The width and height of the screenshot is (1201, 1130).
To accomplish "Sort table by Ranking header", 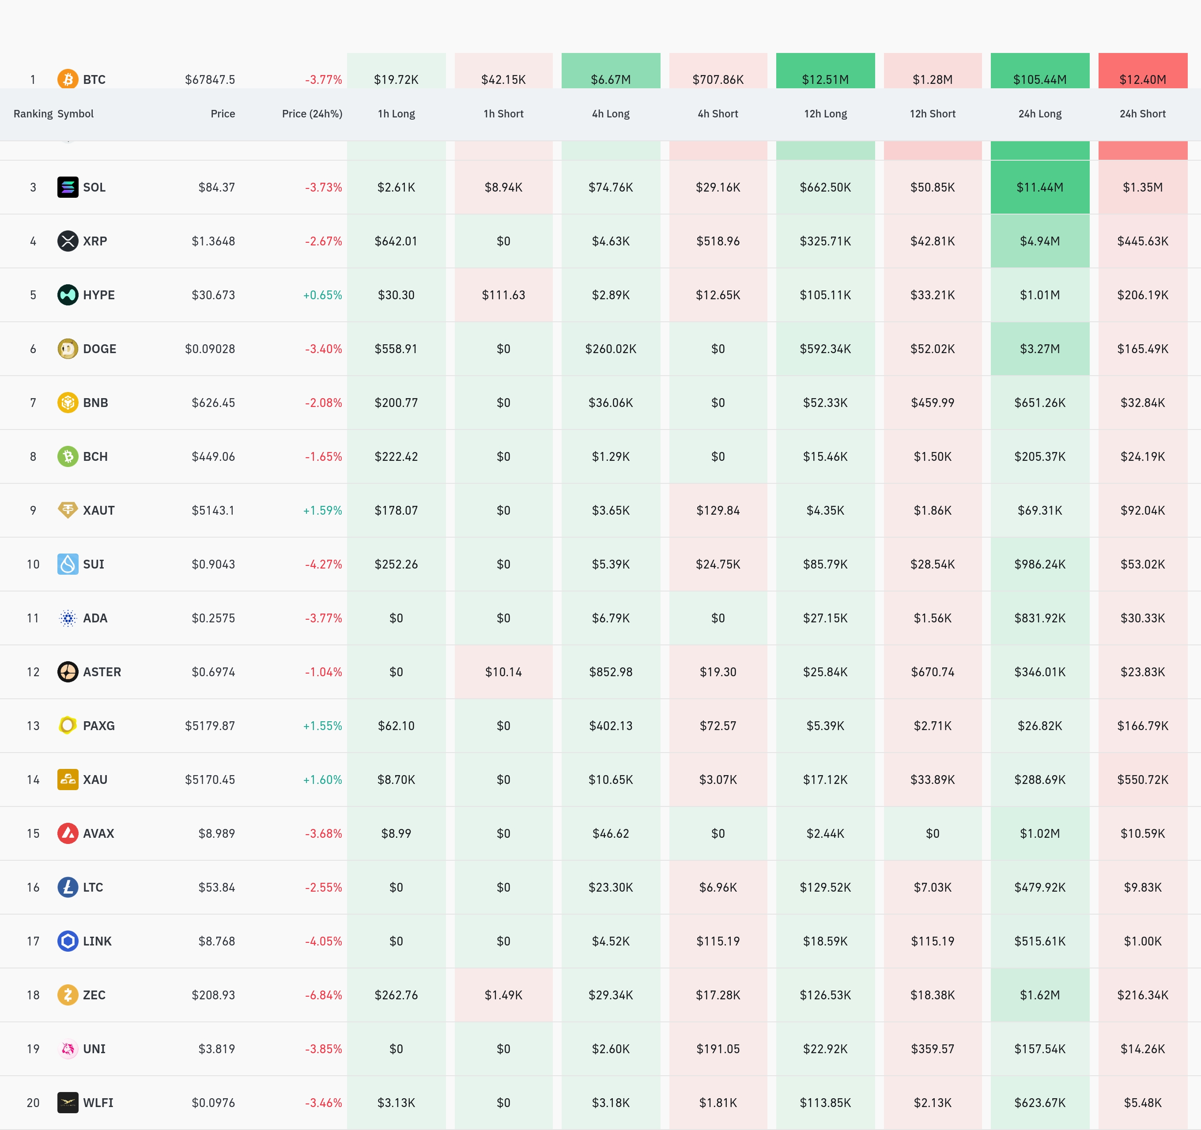I will click(x=33, y=113).
